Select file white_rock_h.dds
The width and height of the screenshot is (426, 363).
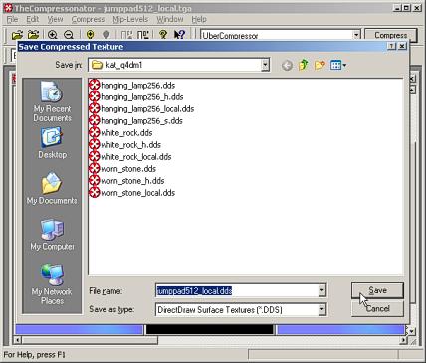coord(125,145)
